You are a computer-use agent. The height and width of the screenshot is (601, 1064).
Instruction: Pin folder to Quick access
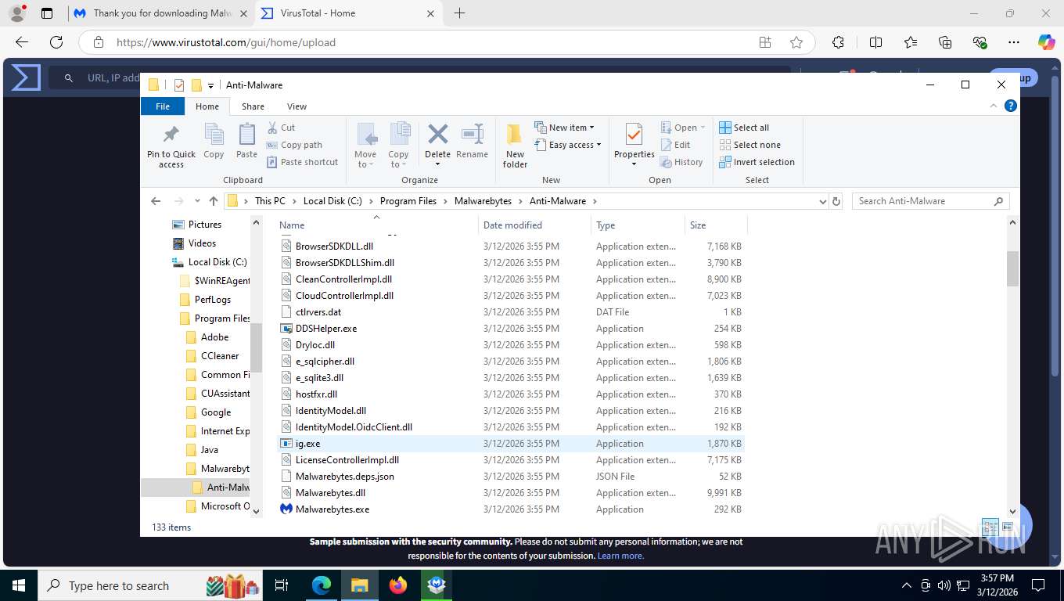click(171, 146)
